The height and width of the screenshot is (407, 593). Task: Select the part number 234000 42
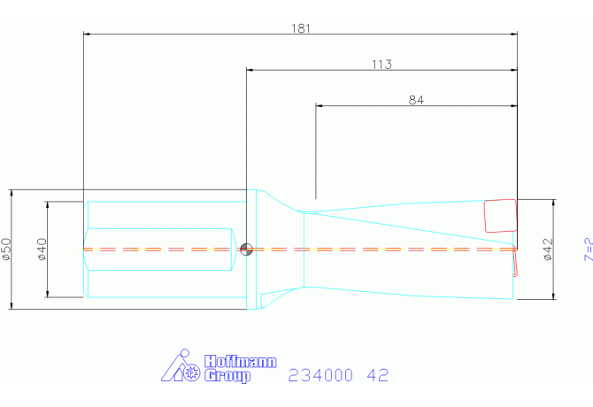coord(338,376)
